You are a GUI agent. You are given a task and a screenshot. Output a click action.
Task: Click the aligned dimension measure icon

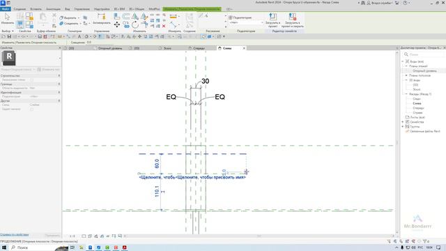(174, 17)
